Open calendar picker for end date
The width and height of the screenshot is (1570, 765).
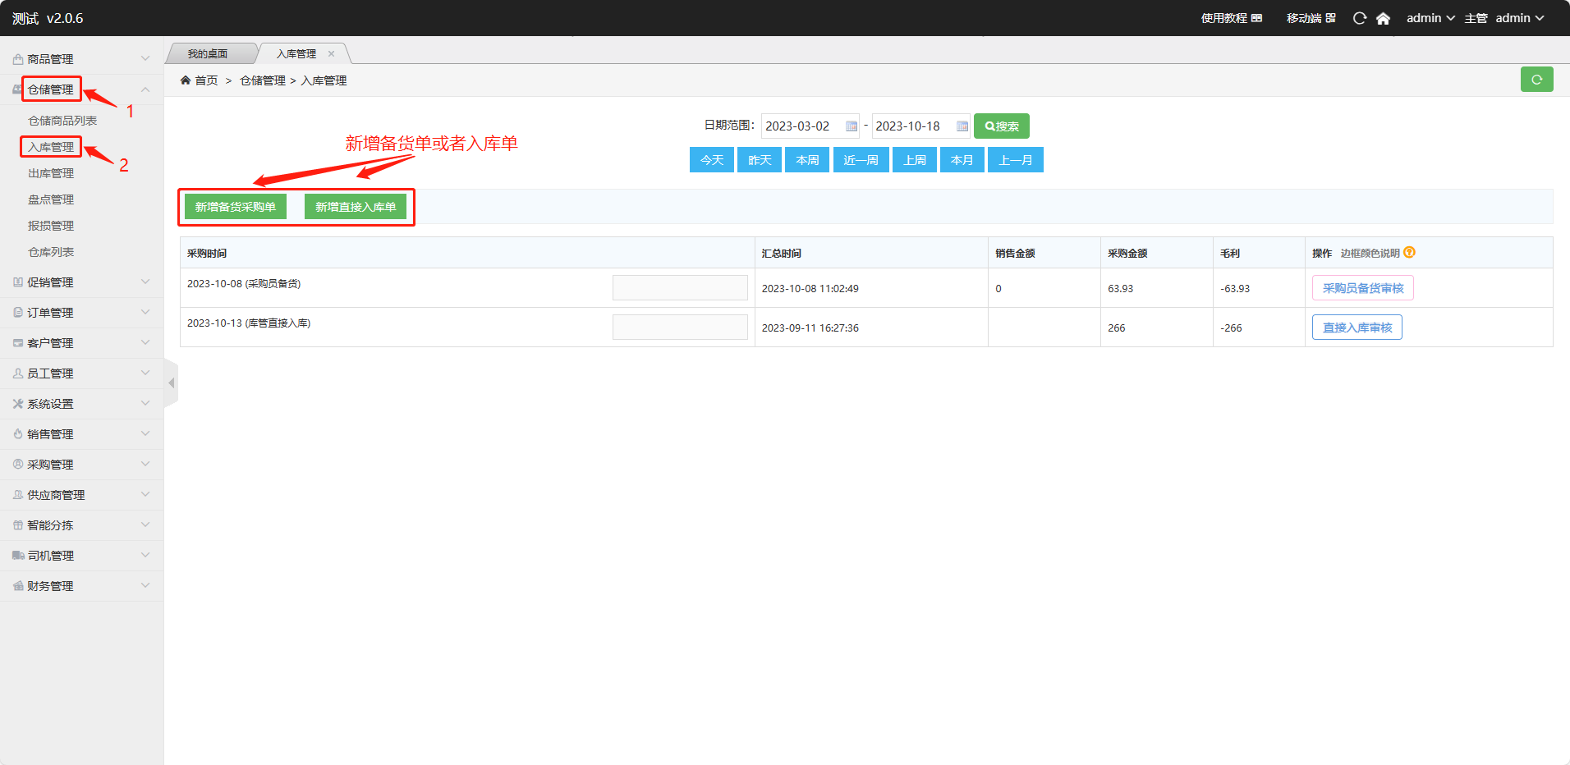pyautogui.click(x=962, y=126)
